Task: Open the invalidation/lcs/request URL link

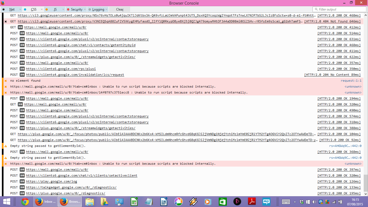Action: (75, 75)
